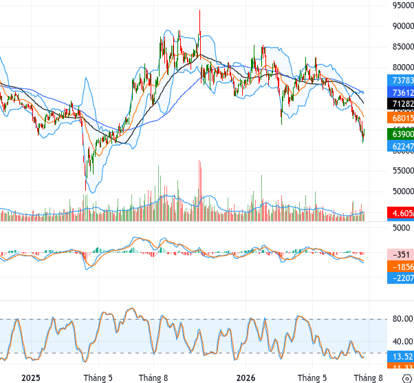Select the blue 13.52 stochastic value label
414x383 pixels.
click(x=400, y=356)
